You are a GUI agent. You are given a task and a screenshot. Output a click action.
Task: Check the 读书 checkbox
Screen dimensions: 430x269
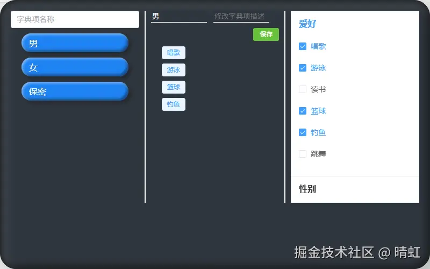pos(303,89)
